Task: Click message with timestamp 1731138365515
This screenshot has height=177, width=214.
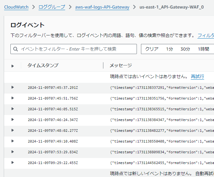Action: [162, 109]
